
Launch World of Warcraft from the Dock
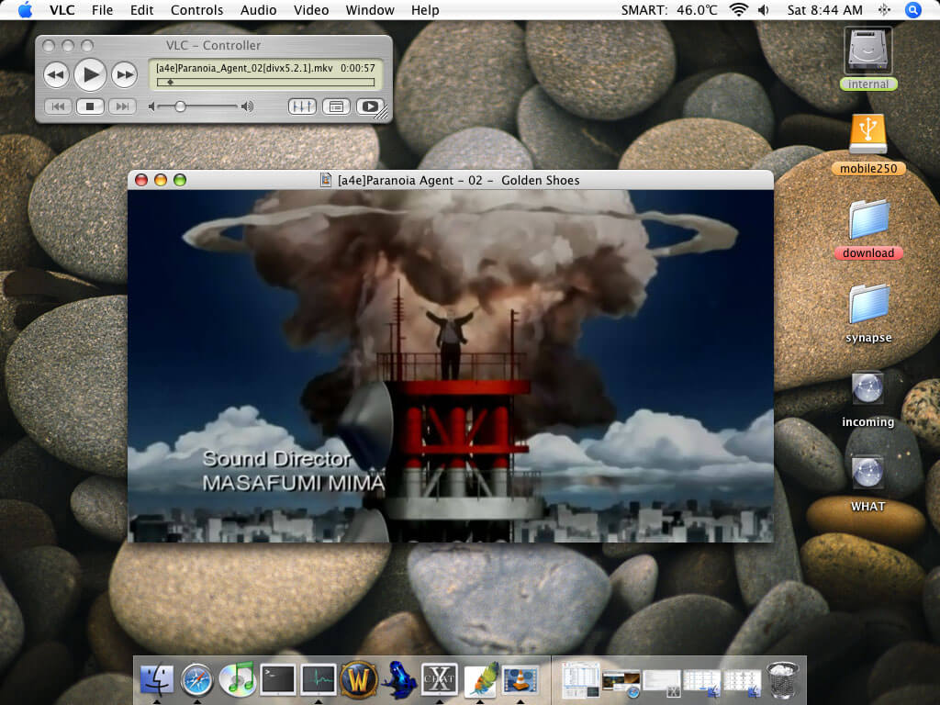pos(358,679)
